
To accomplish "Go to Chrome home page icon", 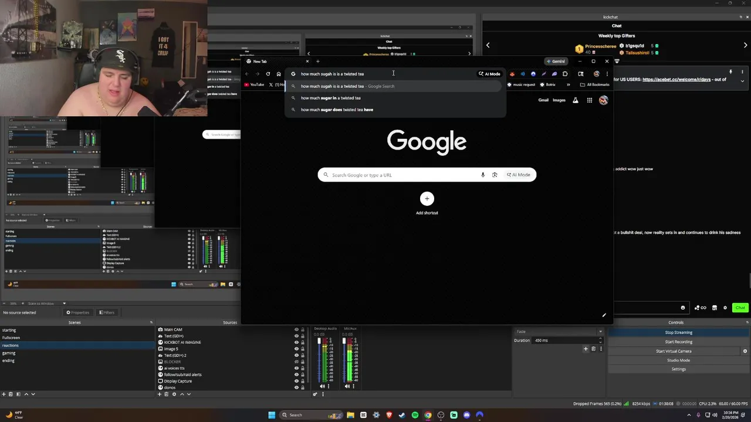I will click(279, 74).
